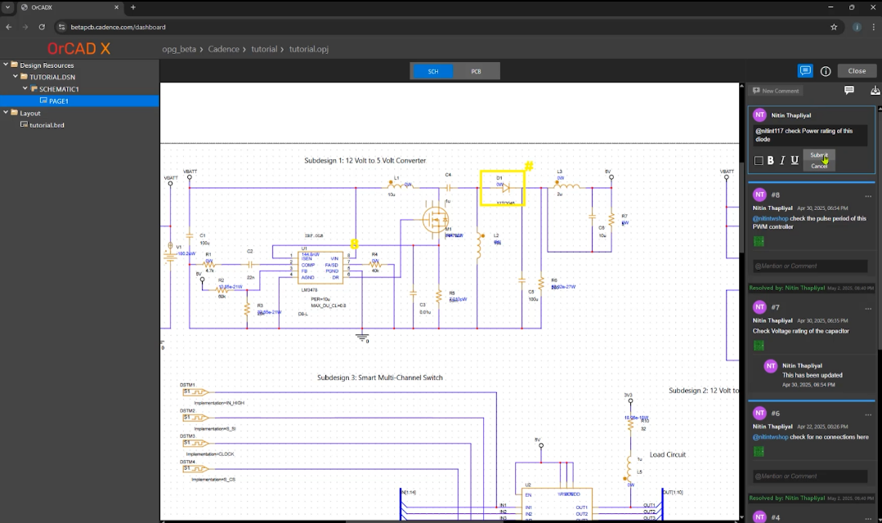This screenshot has height=523, width=882.
Task: Click the comment thread icon beside New Comment
Action: (849, 91)
